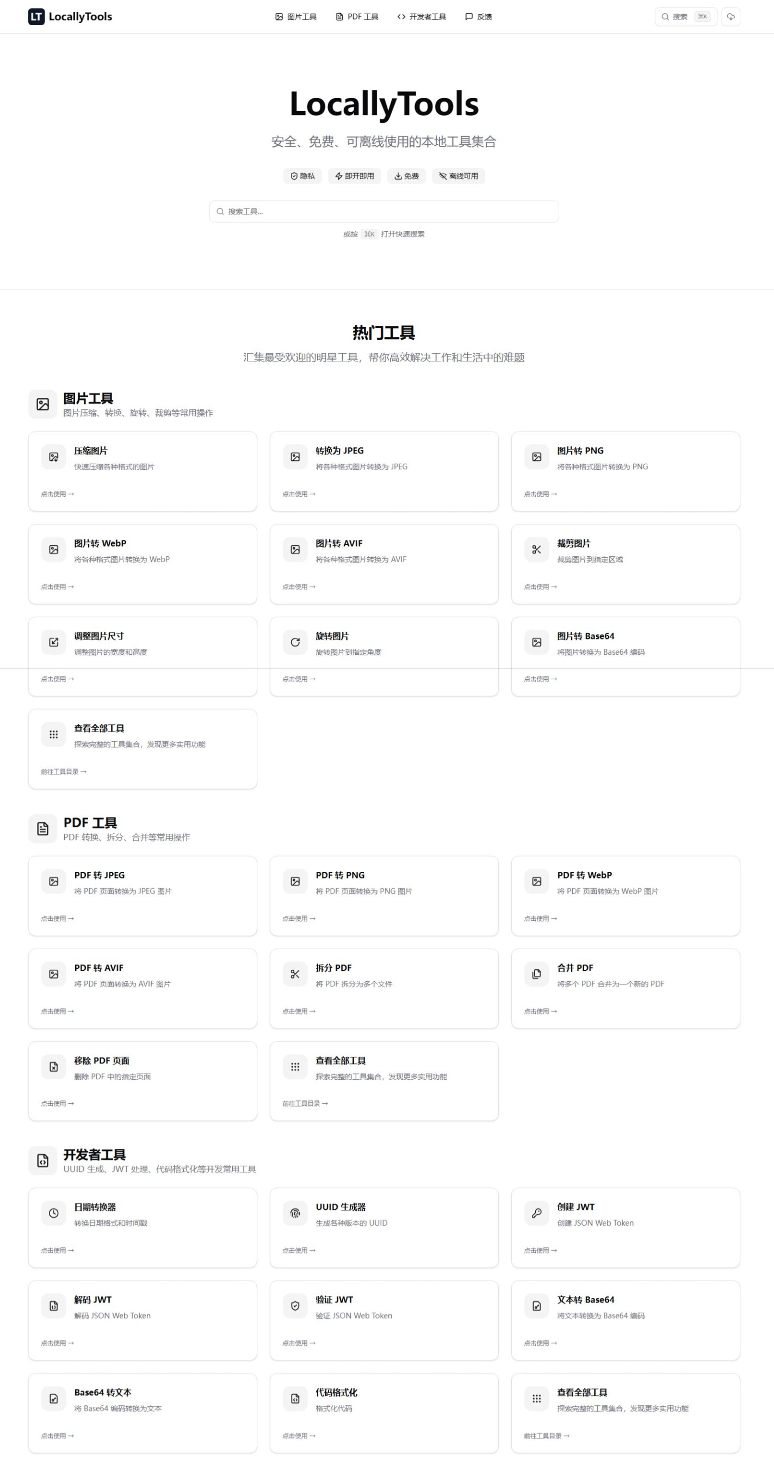The width and height of the screenshot is (774, 1464).
Task: Click 前往工具目录 under 查看全部工具
Action: (63, 771)
